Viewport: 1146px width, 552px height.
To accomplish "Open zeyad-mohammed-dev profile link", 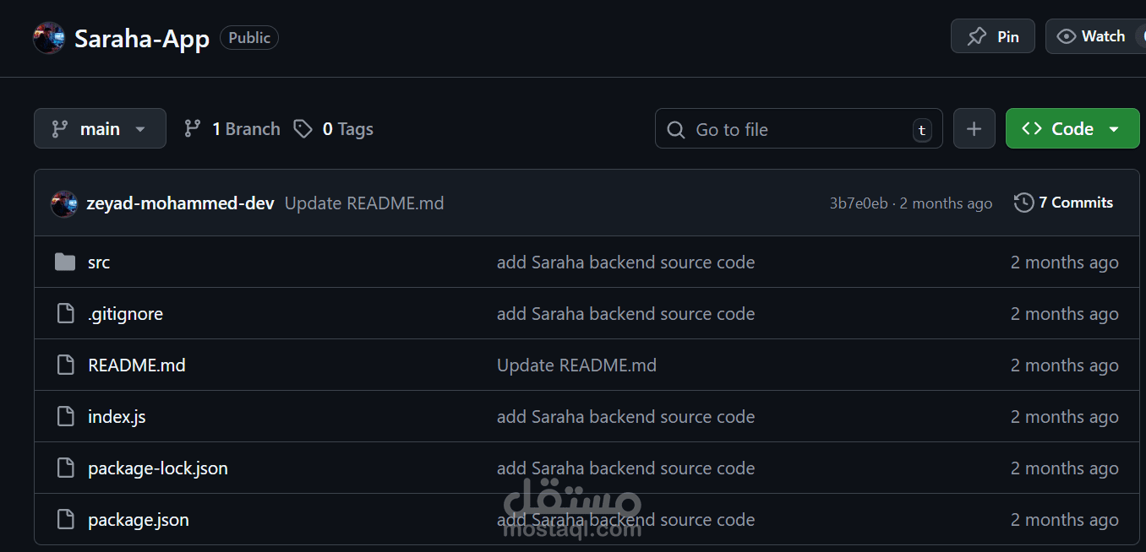I will (180, 203).
